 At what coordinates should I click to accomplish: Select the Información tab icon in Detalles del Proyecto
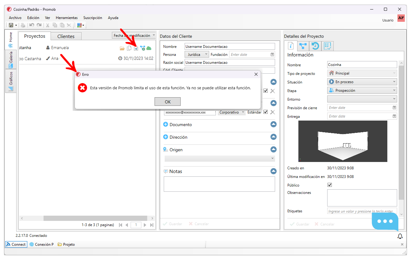291,46
